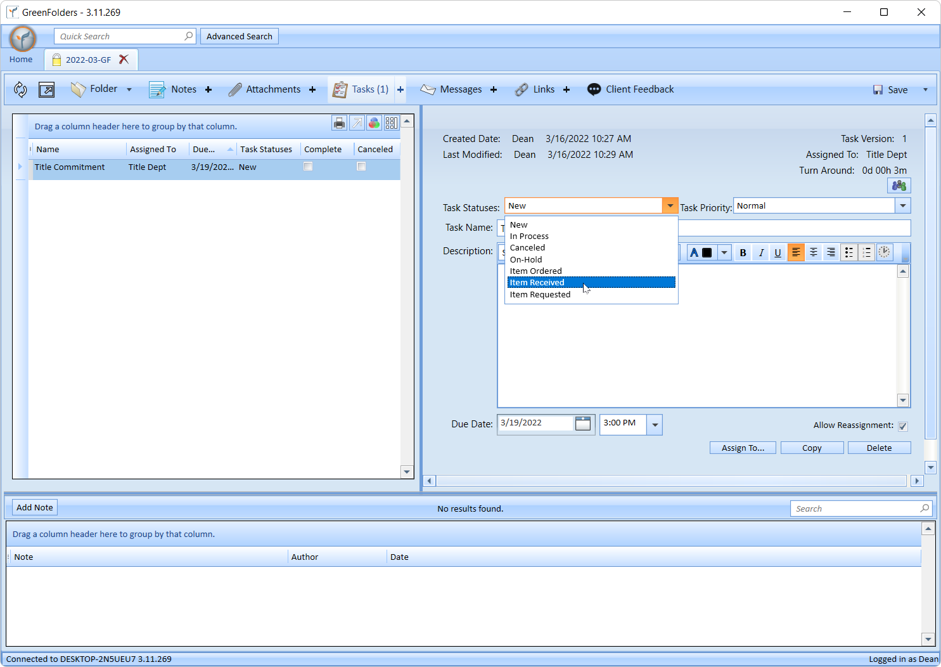Open the column chooser grid icon
The image size is (941, 667).
(x=392, y=123)
